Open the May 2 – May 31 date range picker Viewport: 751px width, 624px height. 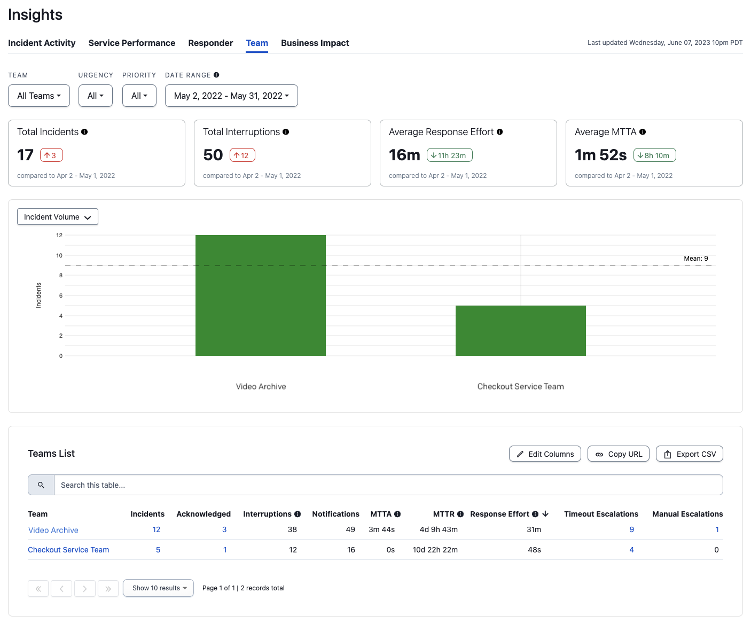coord(231,96)
